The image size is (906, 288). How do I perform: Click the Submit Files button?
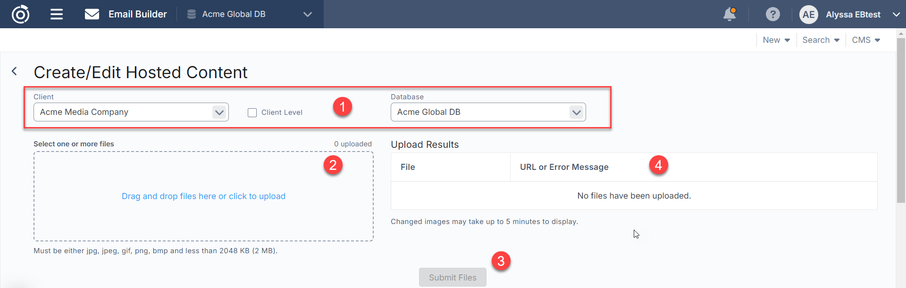(453, 278)
